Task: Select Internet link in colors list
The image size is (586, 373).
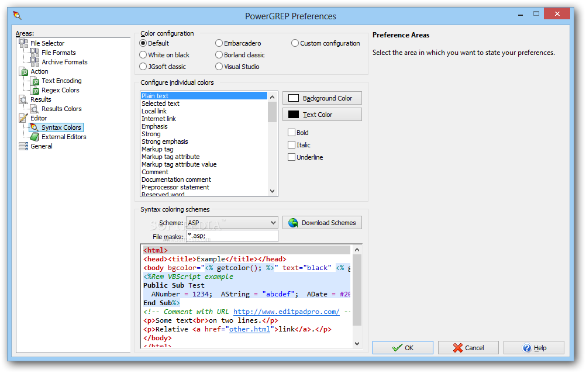Action: 204,119
